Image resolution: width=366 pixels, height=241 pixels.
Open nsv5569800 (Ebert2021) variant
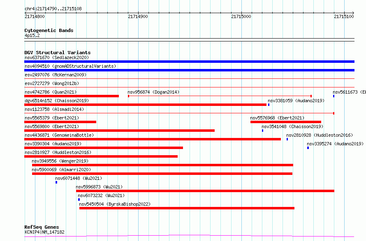52,126
